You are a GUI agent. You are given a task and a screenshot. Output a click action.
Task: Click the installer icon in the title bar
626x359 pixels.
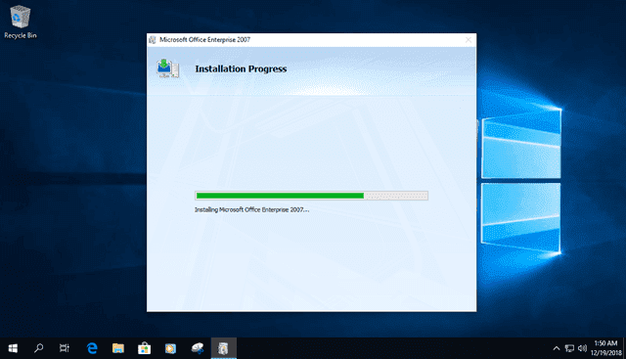point(153,39)
